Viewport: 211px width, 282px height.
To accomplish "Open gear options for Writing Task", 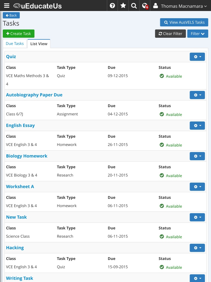I will coord(197,278).
